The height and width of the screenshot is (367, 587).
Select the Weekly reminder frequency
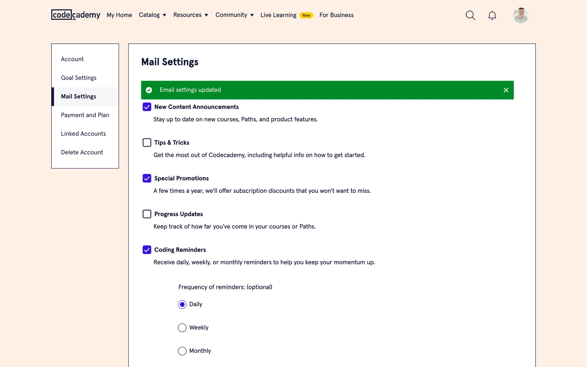coord(182,328)
